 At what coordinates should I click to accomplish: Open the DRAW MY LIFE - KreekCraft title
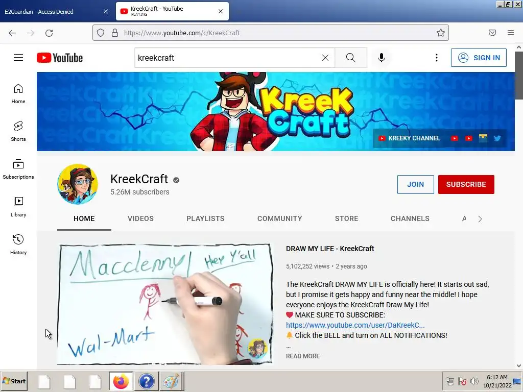point(330,249)
